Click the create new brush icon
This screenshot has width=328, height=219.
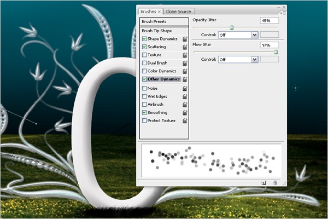[263, 182]
